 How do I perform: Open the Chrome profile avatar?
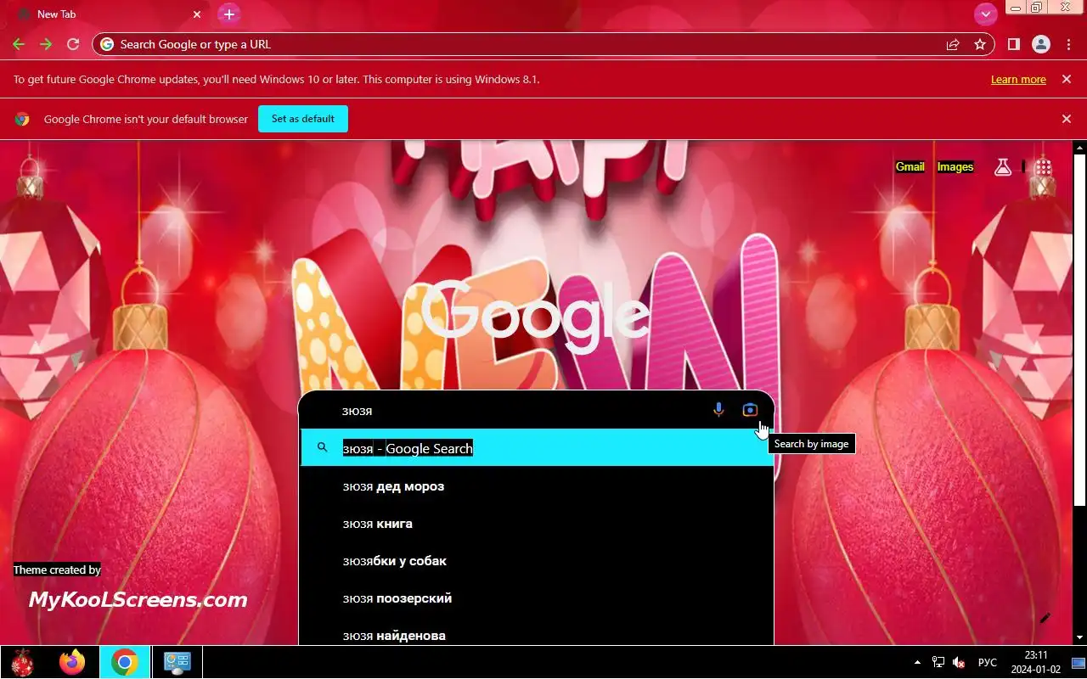pyautogui.click(x=1041, y=44)
